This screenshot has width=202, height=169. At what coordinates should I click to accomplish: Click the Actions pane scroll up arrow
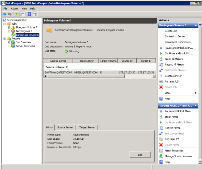coord(200,24)
